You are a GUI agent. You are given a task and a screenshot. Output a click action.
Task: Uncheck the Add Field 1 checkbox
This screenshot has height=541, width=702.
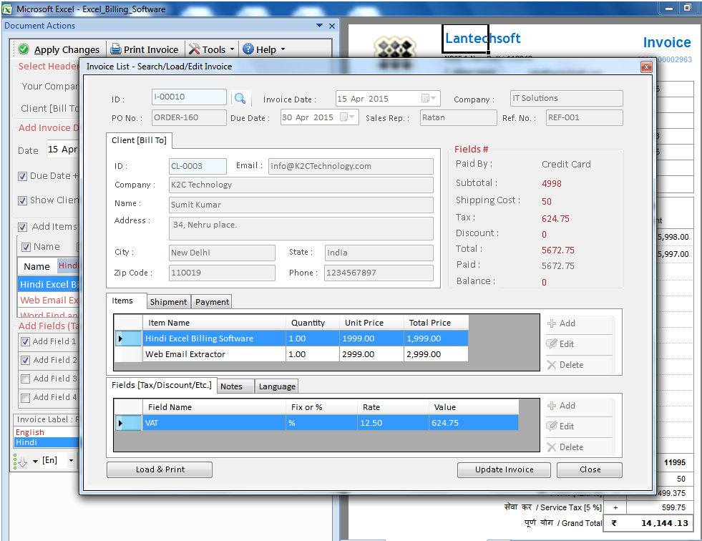point(26,342)
